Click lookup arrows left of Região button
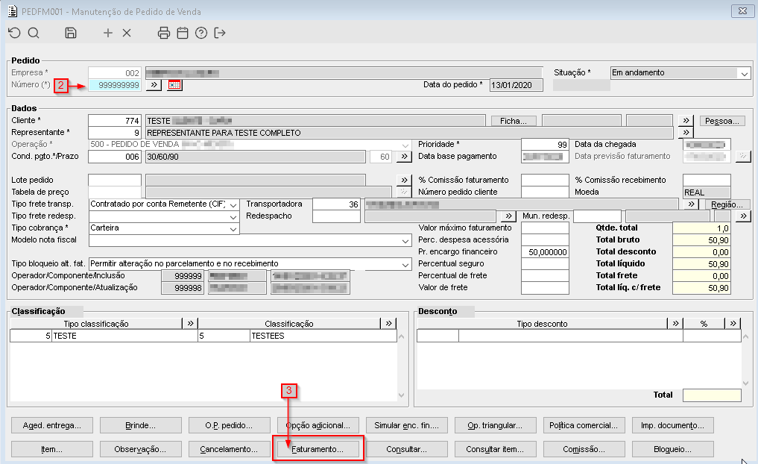The width and height of the screenshot is (758, 464). [691, 204]
